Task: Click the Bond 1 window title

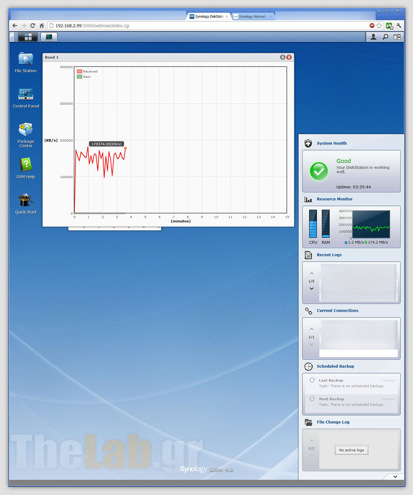Action: click(51, 57)
